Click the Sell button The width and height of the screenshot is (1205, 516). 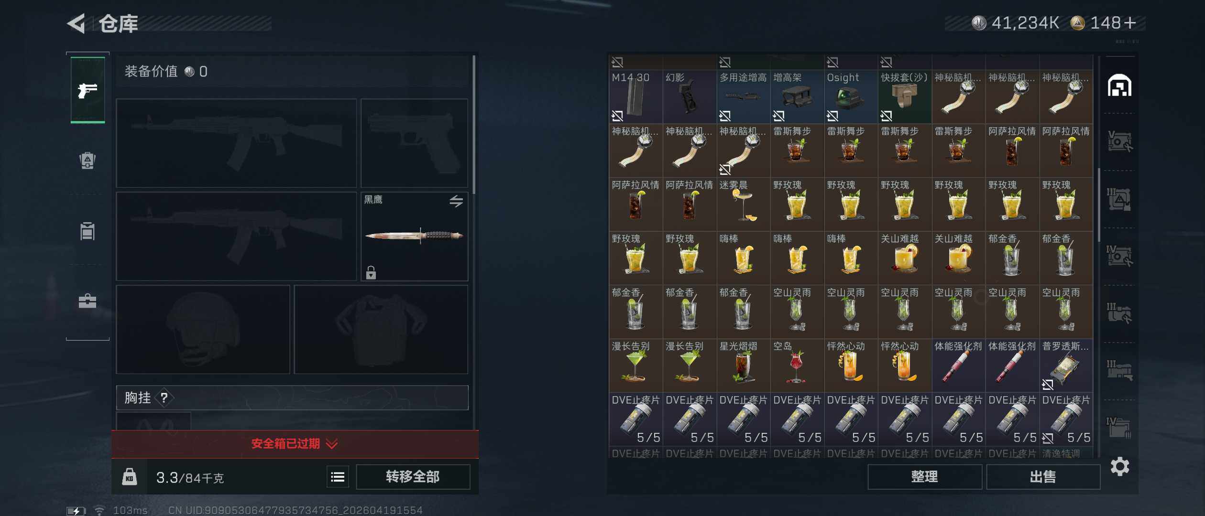[1043, 476]
